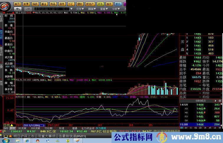Select the DDE决策 indicator tab

pos(35,128)
